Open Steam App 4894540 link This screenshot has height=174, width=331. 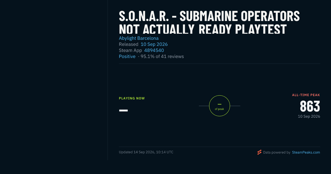(154, 50)
